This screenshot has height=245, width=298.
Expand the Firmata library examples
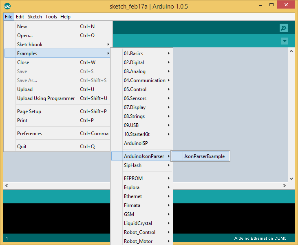(x=141, y=205)
